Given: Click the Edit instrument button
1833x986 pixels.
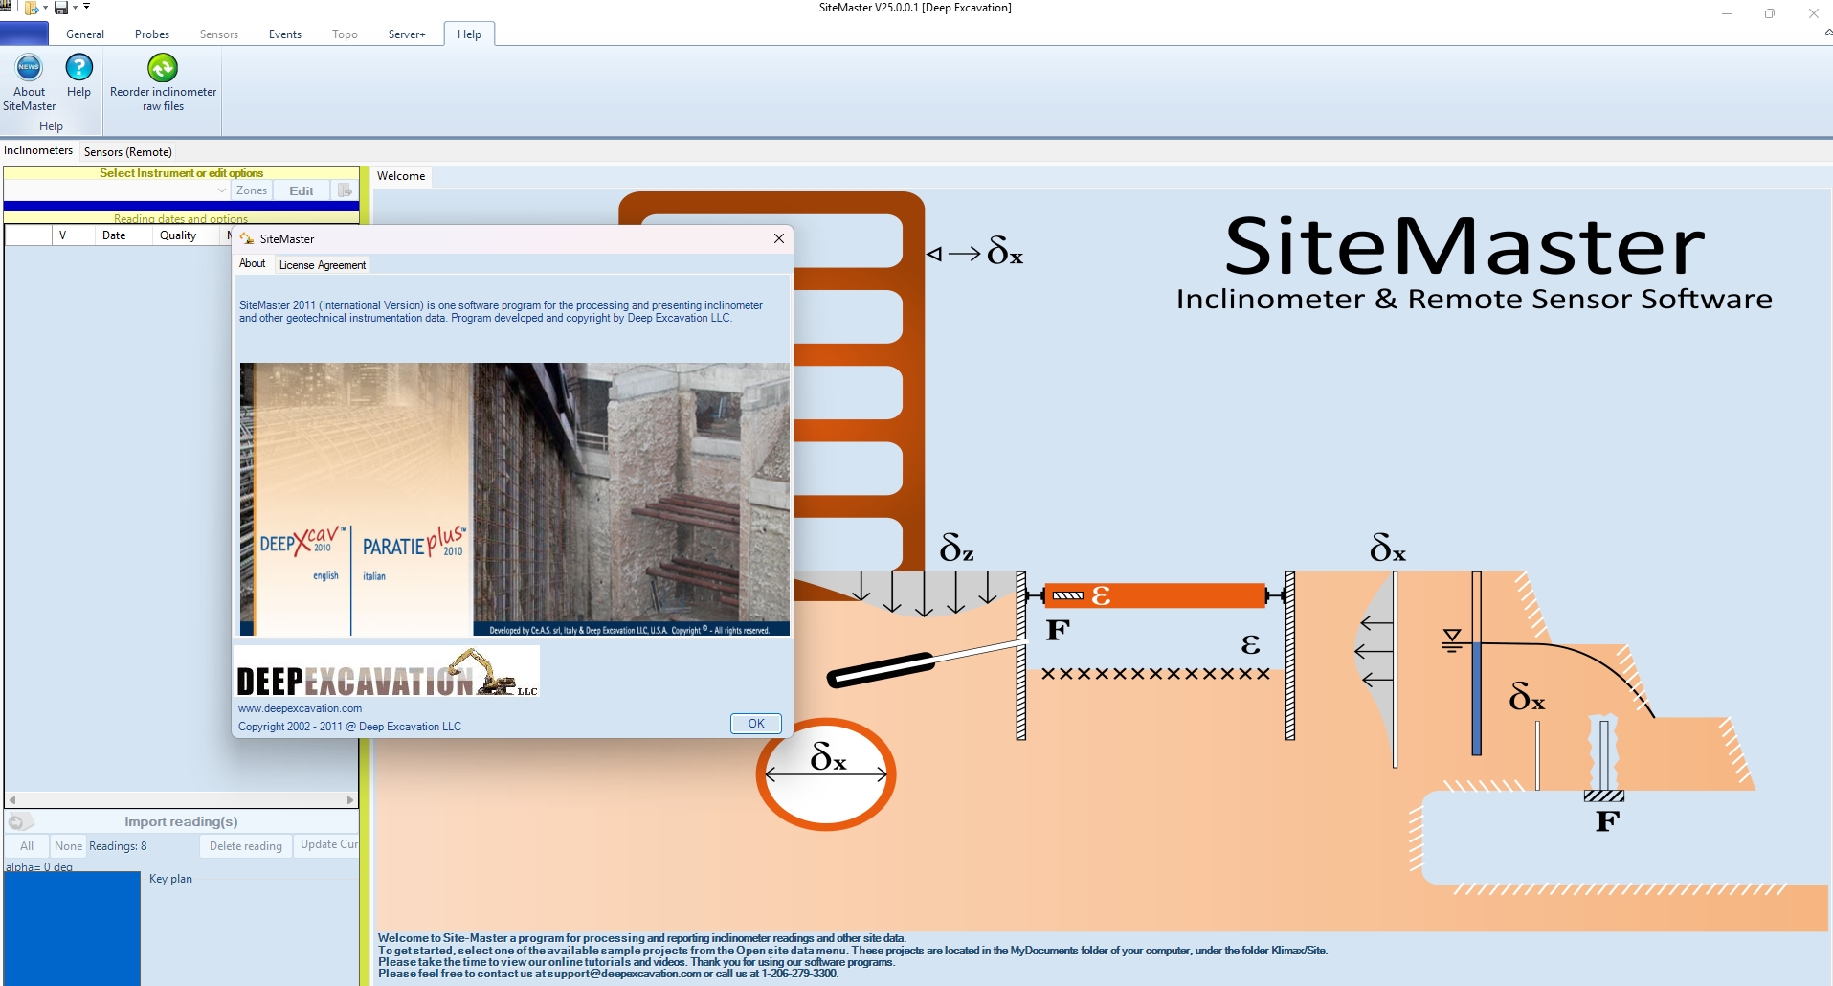Looking at the screenshot, I should point(302,190).
